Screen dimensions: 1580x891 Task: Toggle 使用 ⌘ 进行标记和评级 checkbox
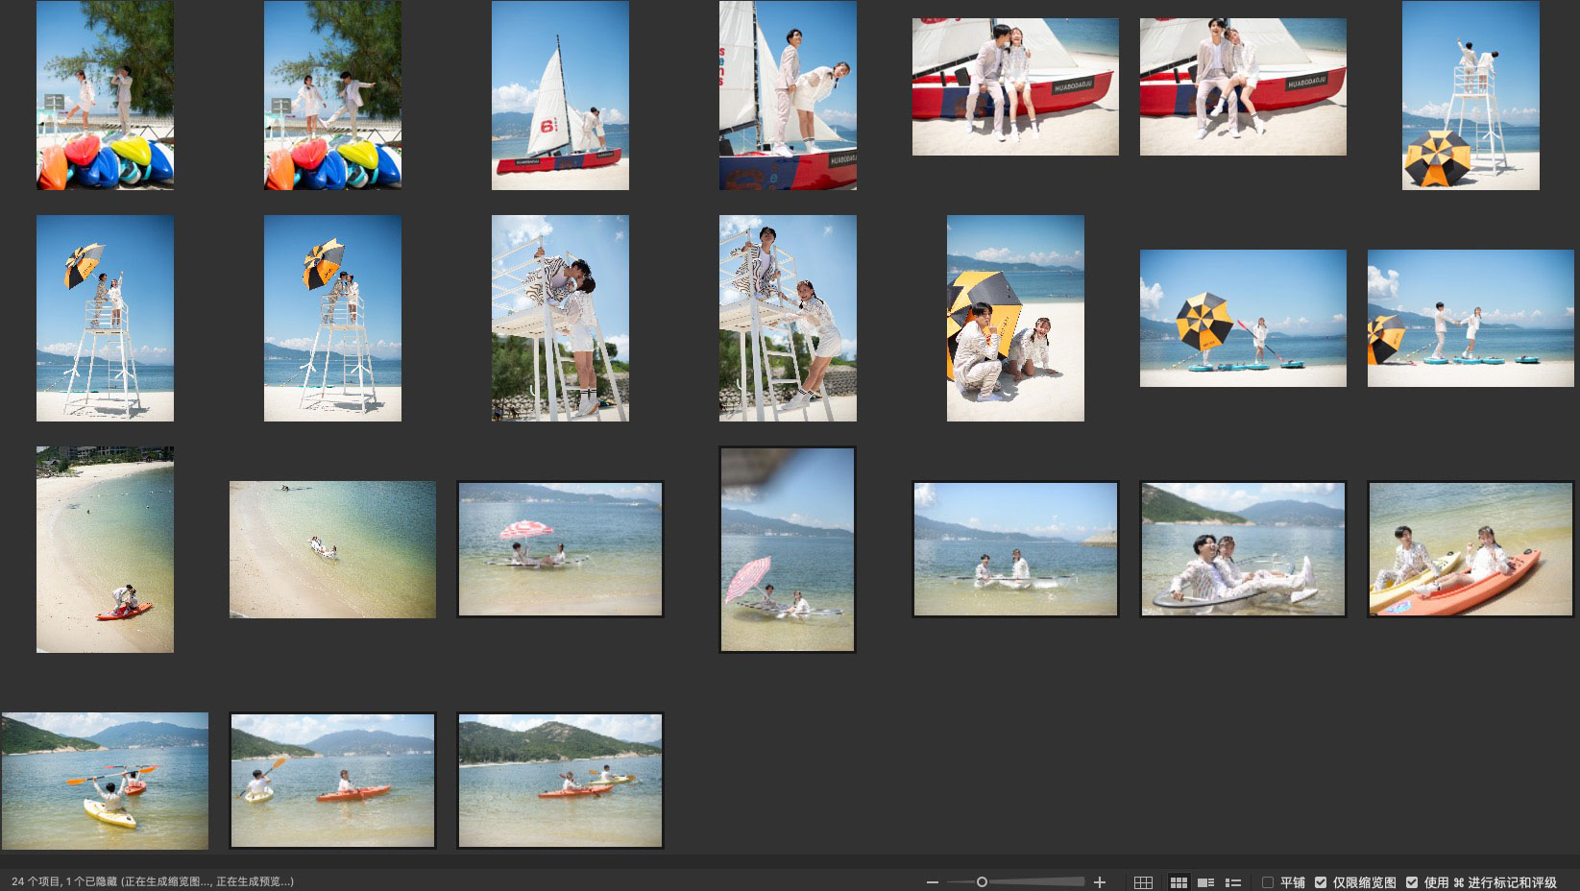pos(1412,882)
